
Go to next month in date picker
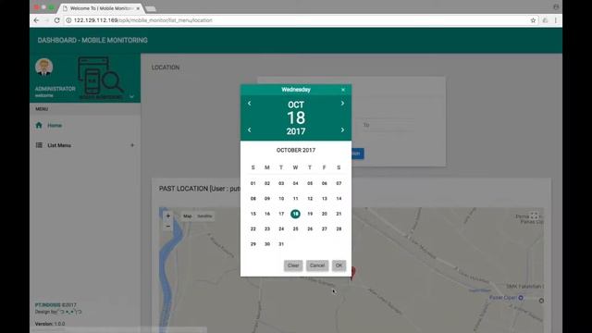coord(342,103)
